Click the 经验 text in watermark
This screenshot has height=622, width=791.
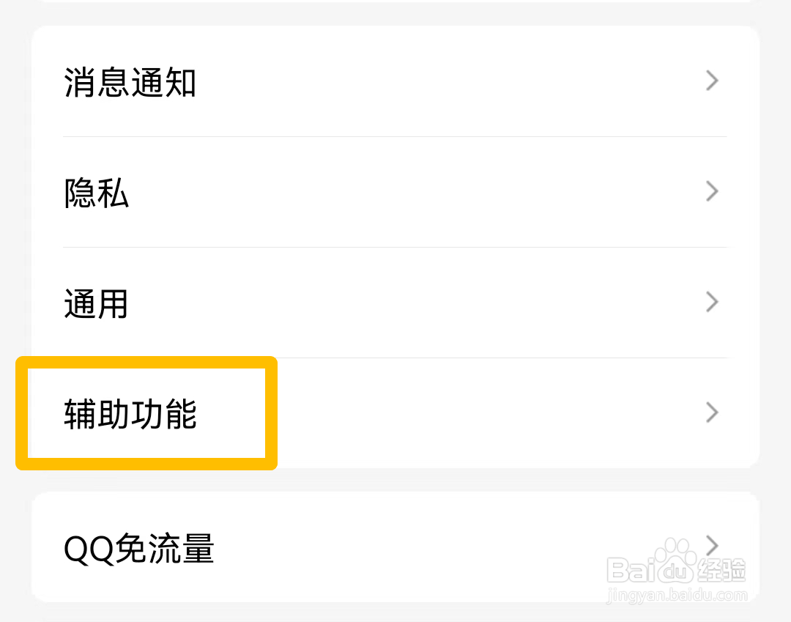(x=721, y=570)
